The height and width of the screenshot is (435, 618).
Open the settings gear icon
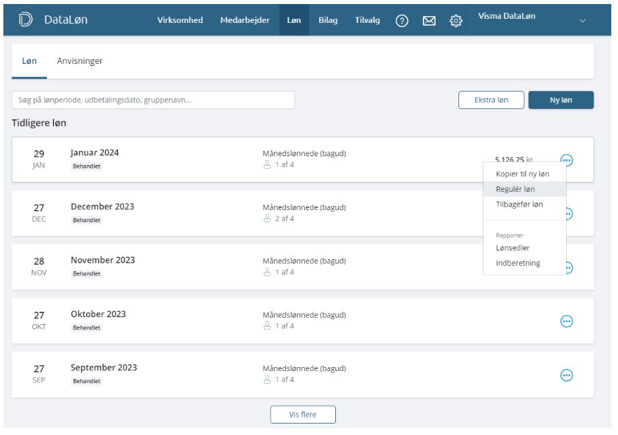point(456,21)
